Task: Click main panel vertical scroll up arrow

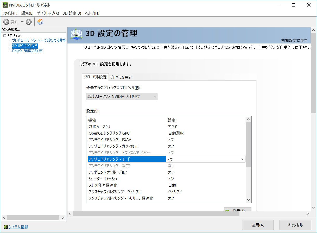Action: tap(314, 30)
